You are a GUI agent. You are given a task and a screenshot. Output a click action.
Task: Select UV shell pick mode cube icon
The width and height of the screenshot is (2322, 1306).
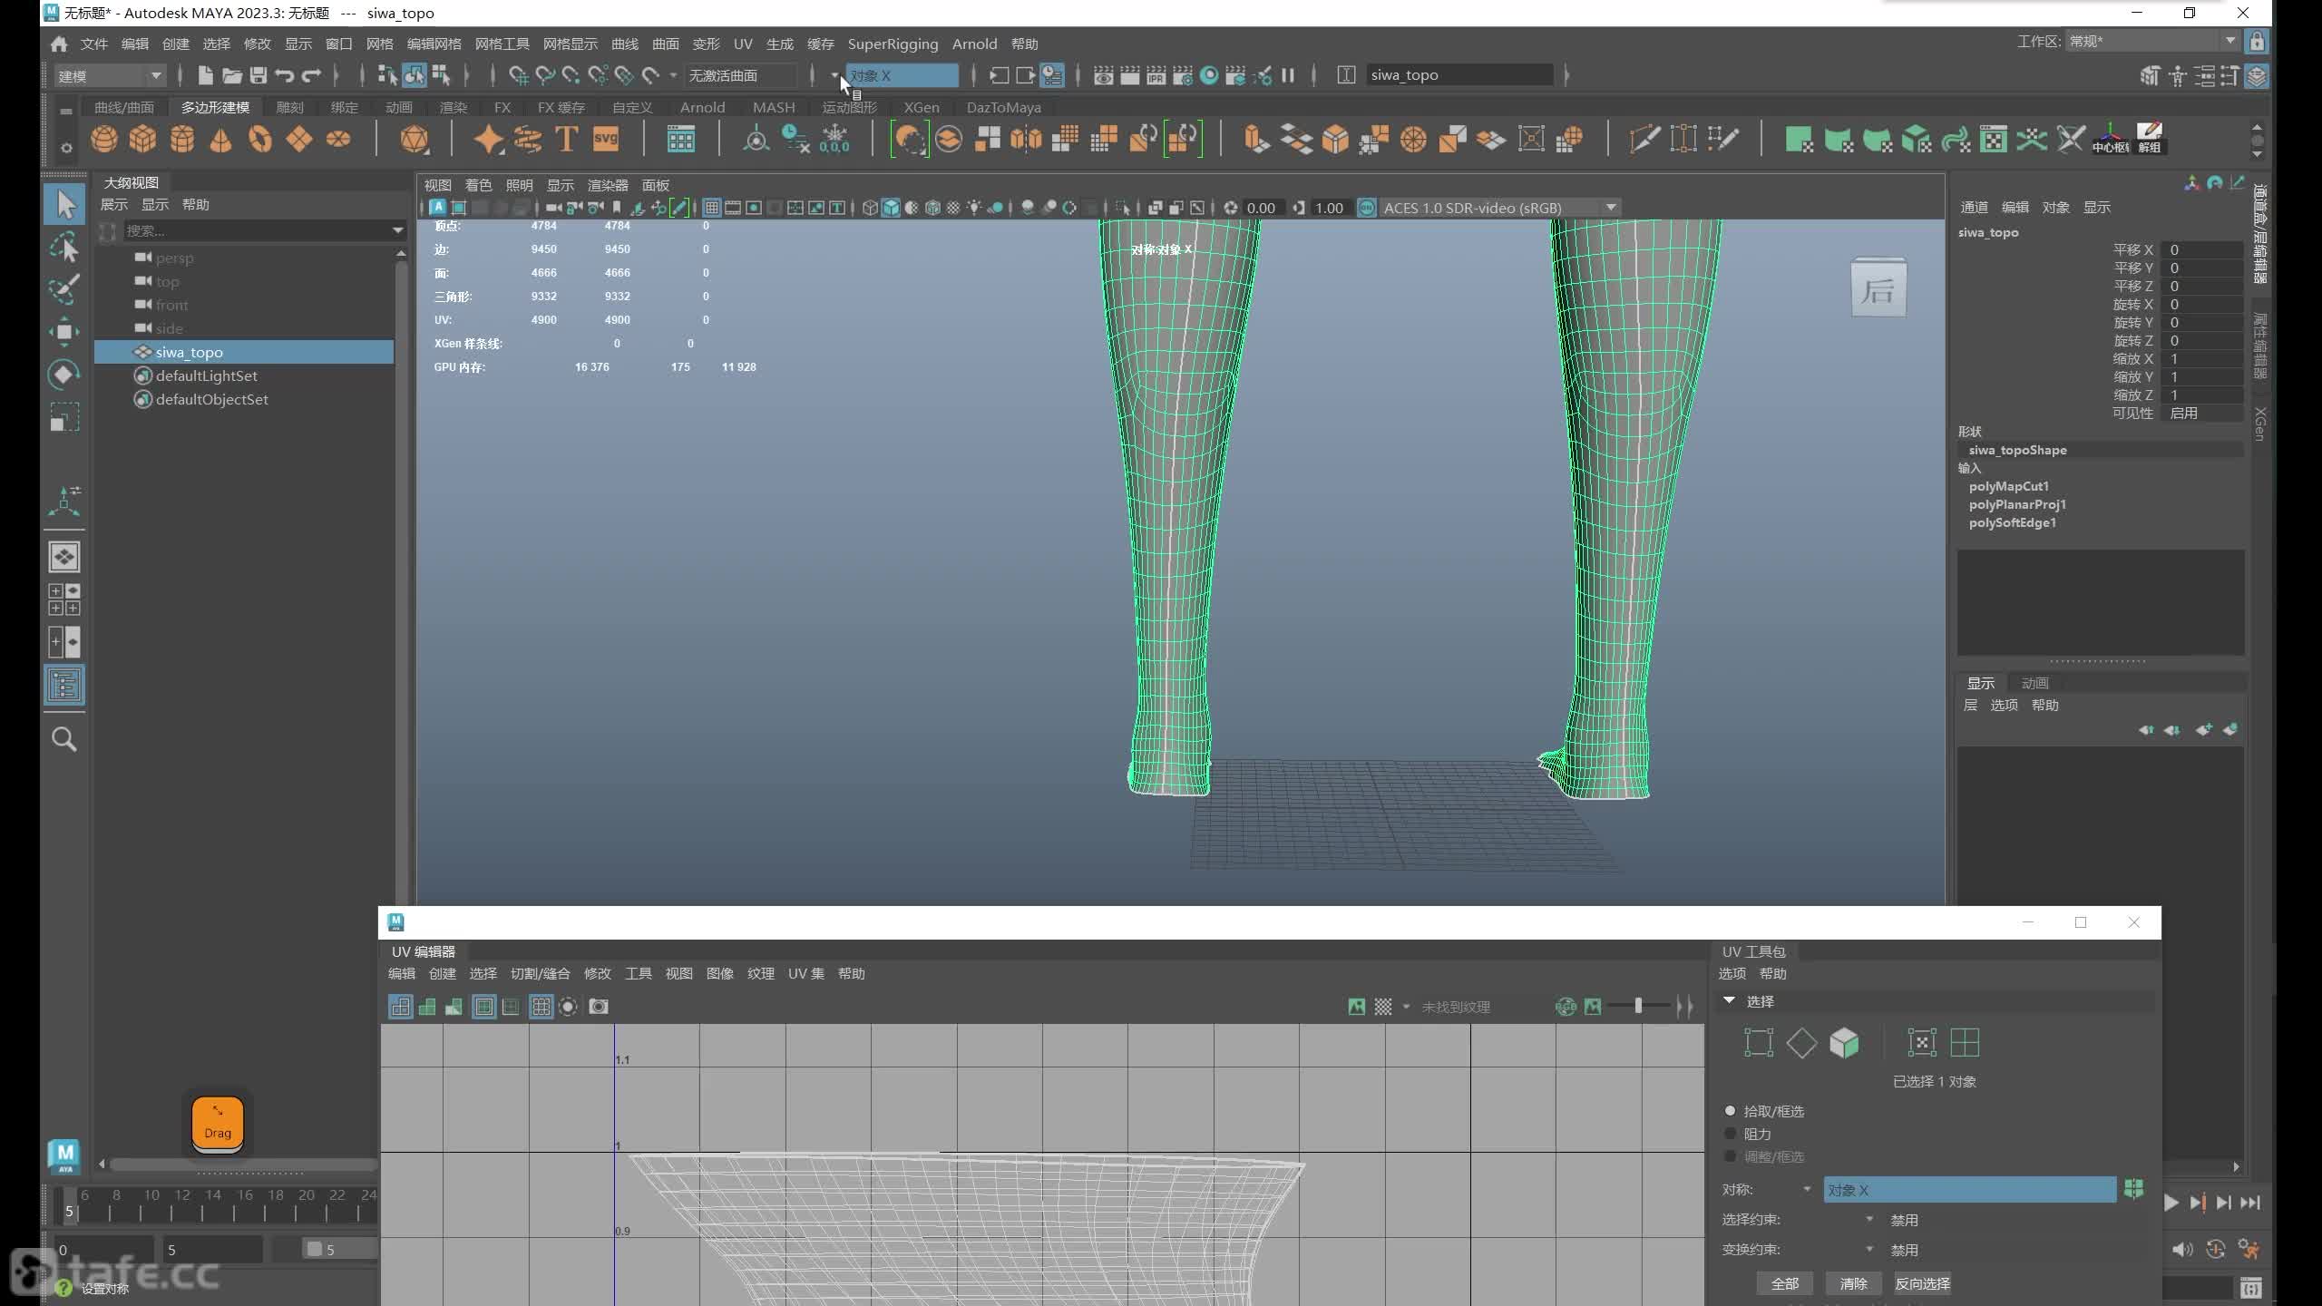(x=1844, y=1043)
